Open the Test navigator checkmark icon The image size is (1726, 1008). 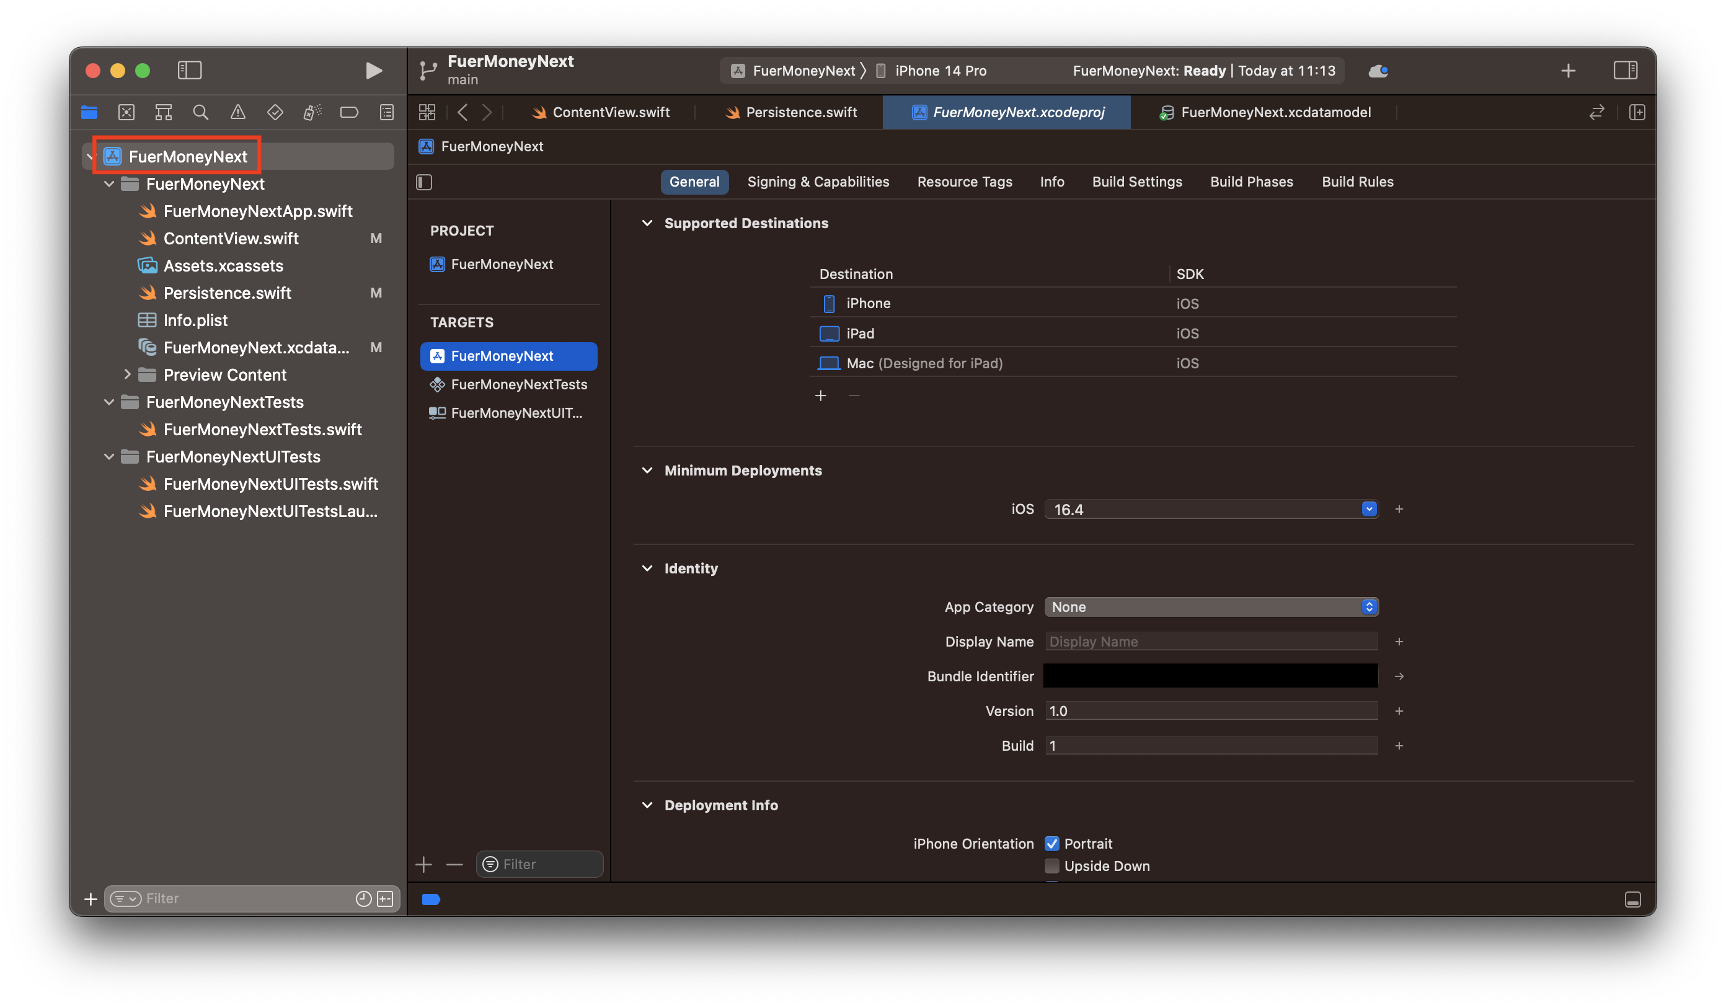pos(275,112)
